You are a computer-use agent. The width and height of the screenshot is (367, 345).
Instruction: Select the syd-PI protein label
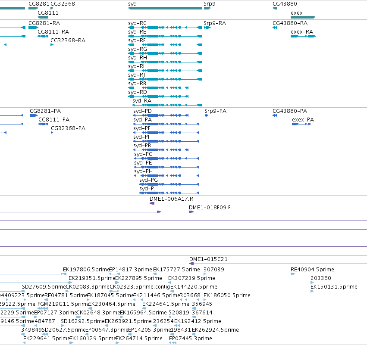[x=141, y=137]
